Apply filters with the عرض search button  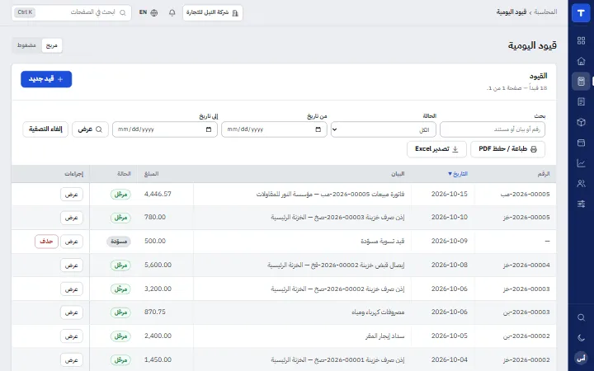point(90,129)
